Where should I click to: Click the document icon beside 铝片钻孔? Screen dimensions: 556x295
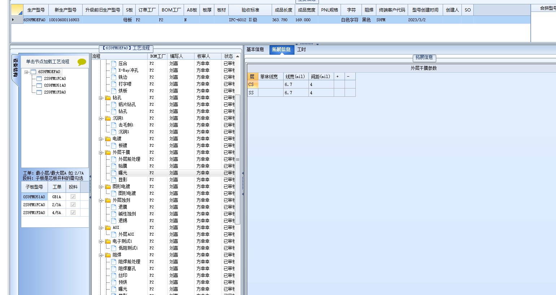(x=114, y=104)
